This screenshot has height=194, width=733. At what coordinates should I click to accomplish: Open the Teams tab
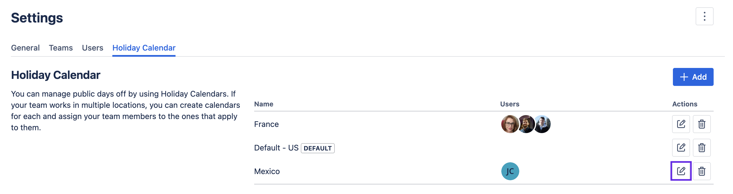pyautogui.click(x=61, y=48)
